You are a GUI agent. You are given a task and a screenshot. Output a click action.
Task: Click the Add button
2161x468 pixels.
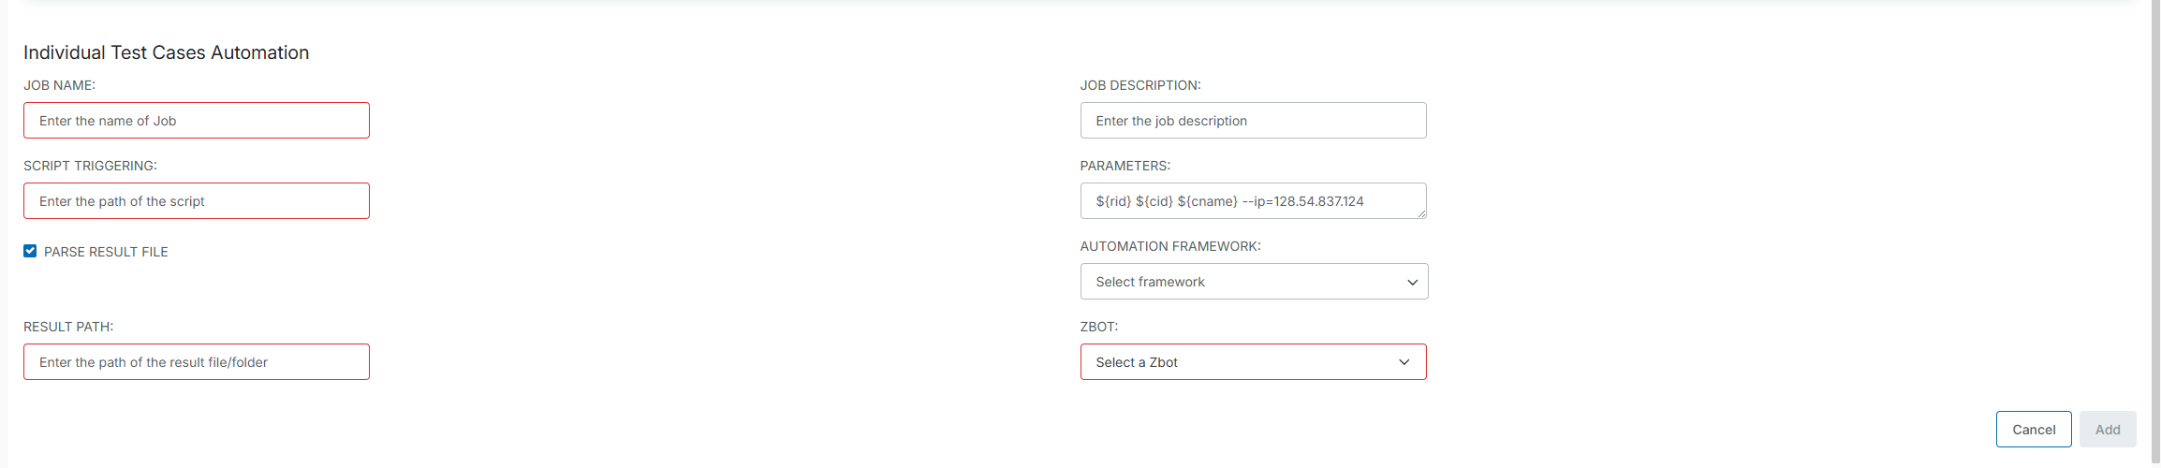(2108, 430)
